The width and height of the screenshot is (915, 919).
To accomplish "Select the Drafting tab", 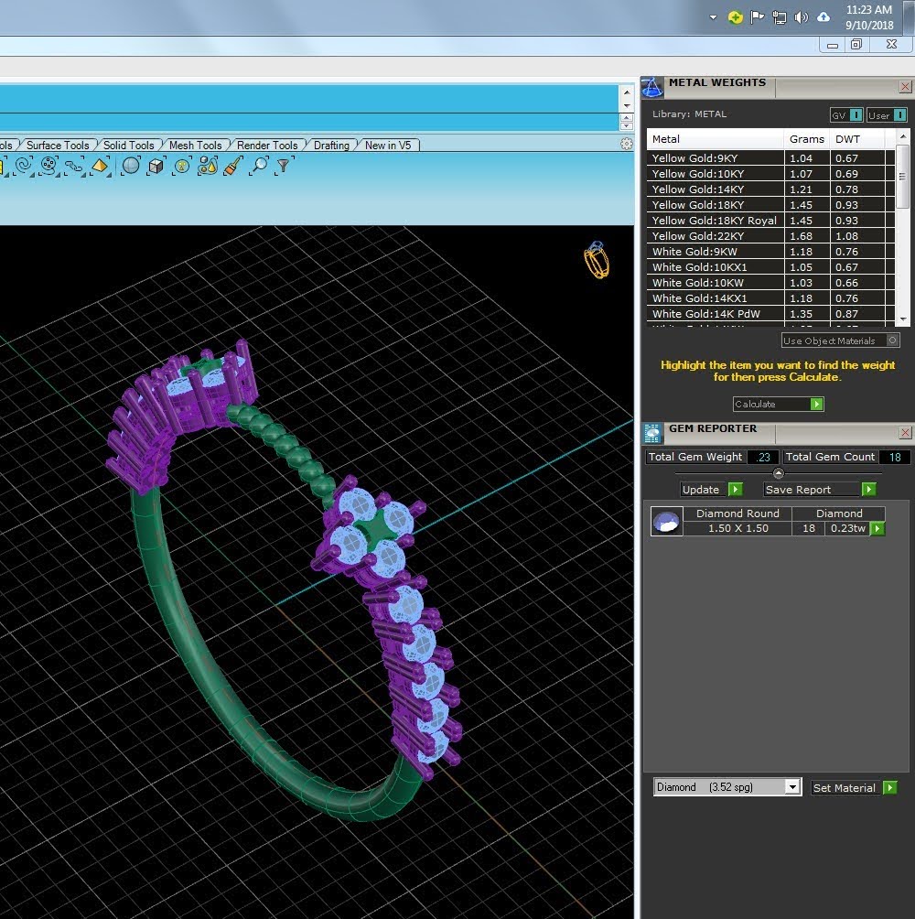I will click(x=331, y=146).
